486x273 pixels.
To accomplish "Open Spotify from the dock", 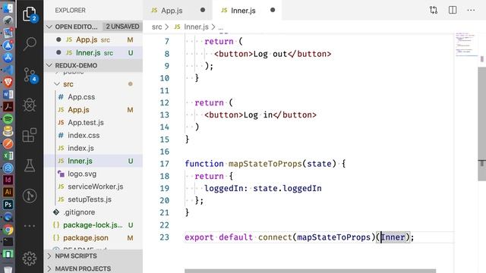I will 8,119.
